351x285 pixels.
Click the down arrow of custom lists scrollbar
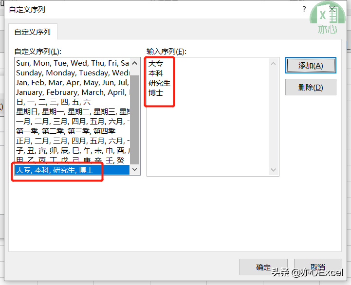[x=134, y=169]
